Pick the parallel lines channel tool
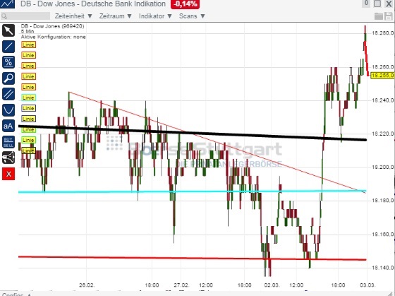Viewport: 395px width, 296px height. [x=8, y=94]
